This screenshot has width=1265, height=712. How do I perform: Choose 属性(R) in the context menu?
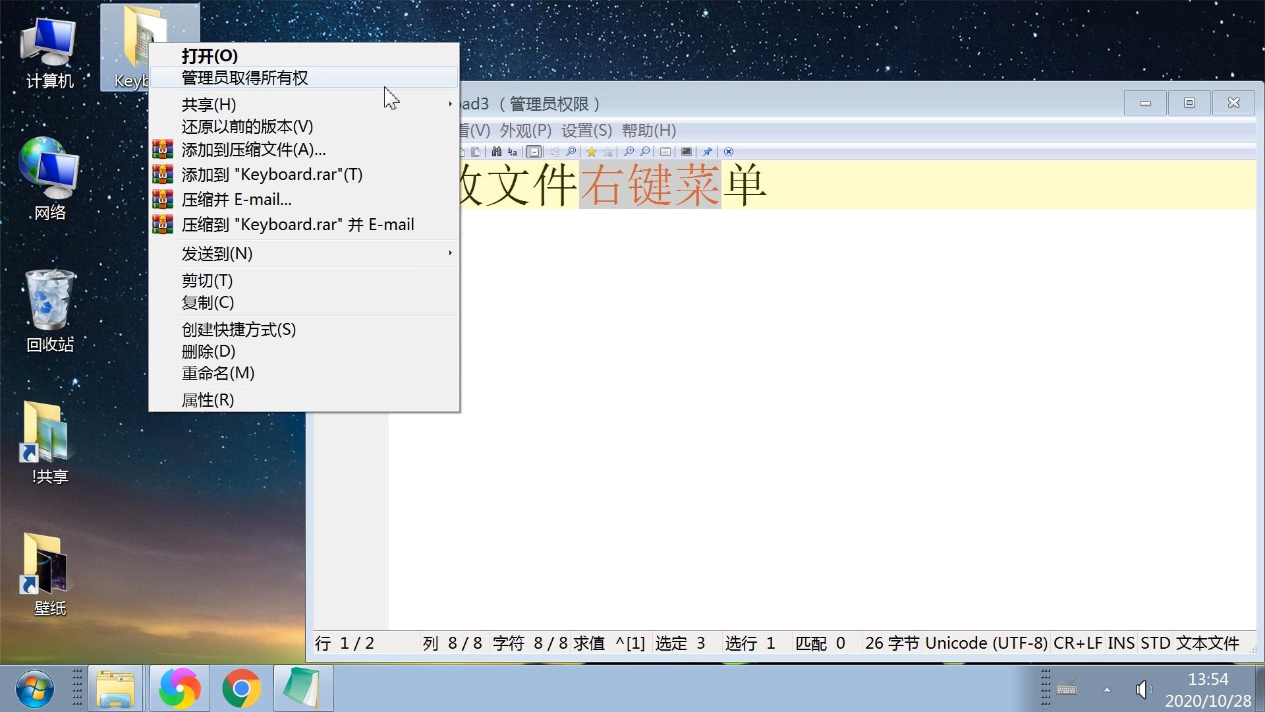coord(208,400)
